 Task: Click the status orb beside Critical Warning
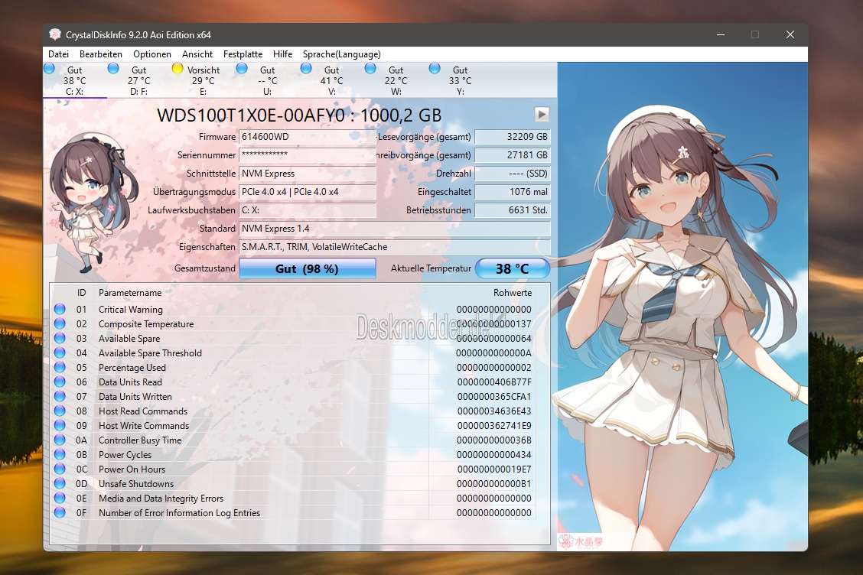[60, 309]
